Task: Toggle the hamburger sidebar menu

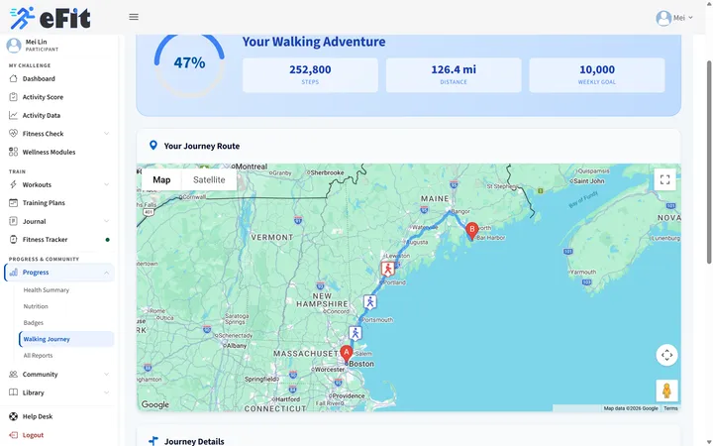Action: tap(134, 17)
